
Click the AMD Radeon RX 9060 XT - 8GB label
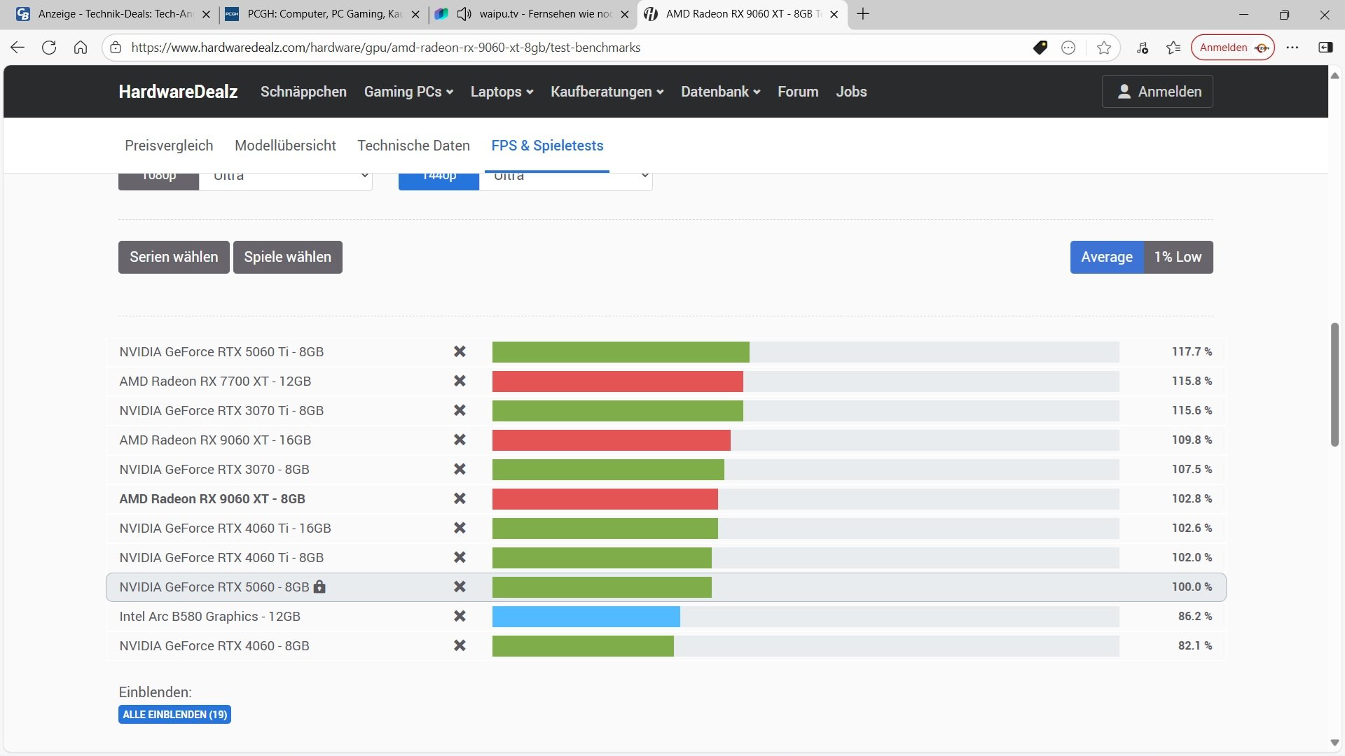212,498
